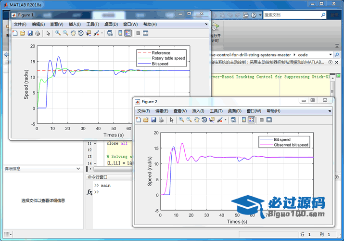Select Rotate 3D tool in Figure 1

[x=81, y=33]
